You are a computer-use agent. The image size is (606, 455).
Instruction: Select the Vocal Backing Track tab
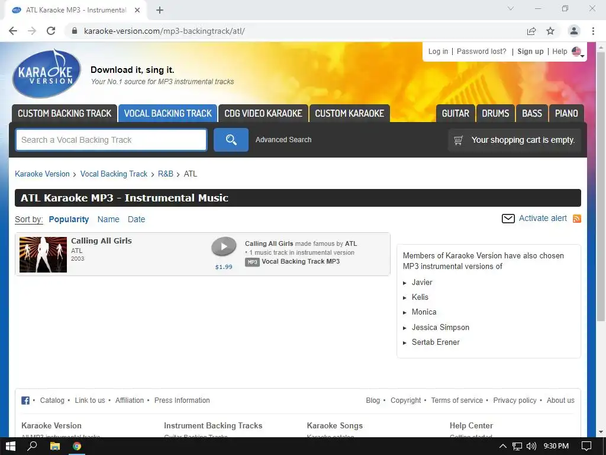tap(167, 113)
